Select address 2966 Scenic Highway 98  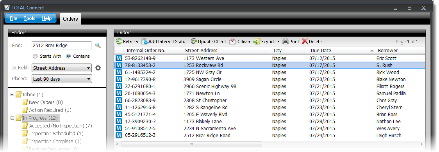coord(210,87)
